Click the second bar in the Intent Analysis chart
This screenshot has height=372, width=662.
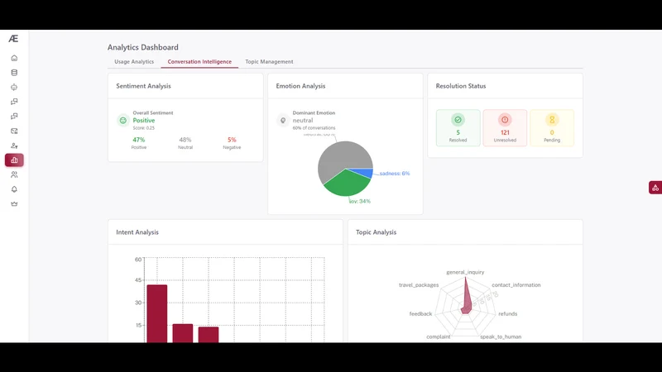pyautogui.click(x=183, y=333)
